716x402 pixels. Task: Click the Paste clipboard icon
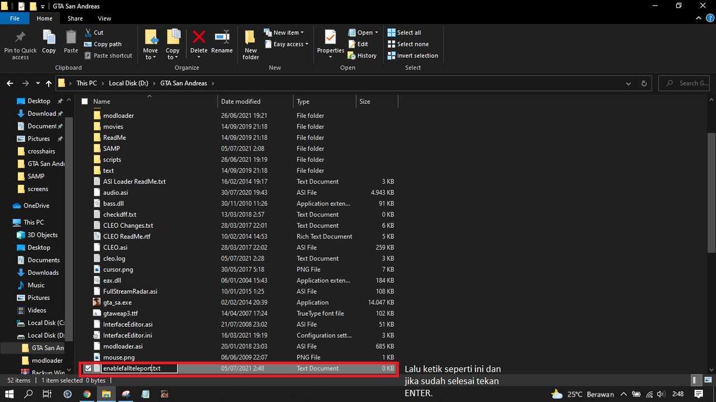click(71, 38)
